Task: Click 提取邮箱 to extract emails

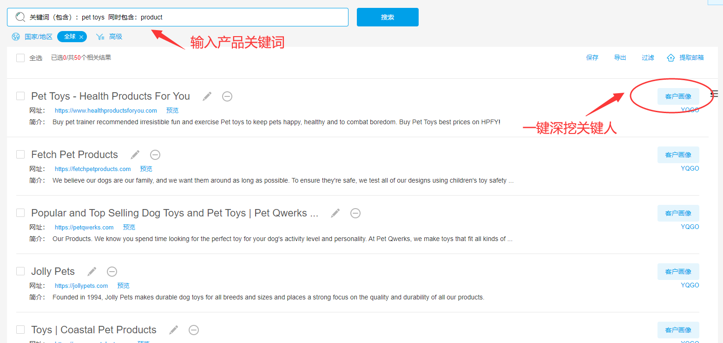Action: click(692, 57)
